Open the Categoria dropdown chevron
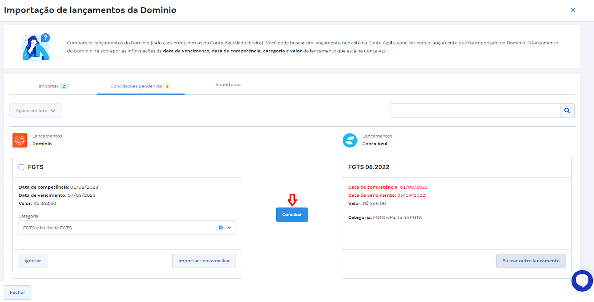594x302 pixels. 229,228
